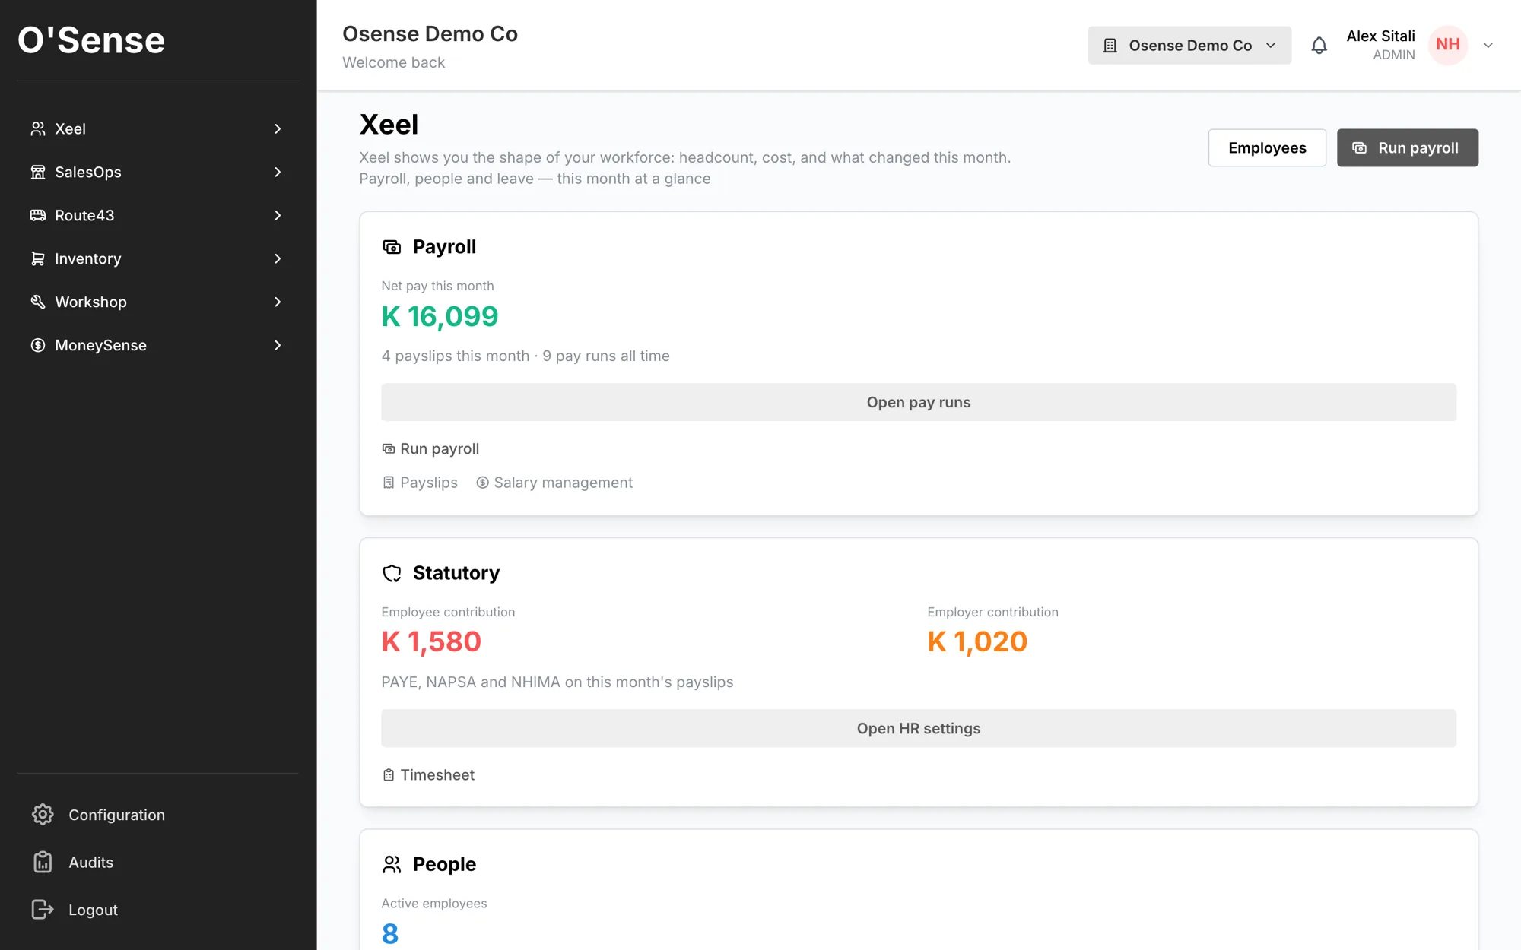The width and height of the screenshot is (1521, 950).
Task: Click the Timesheet clipboard icon
Action: (x=389, y=775)
